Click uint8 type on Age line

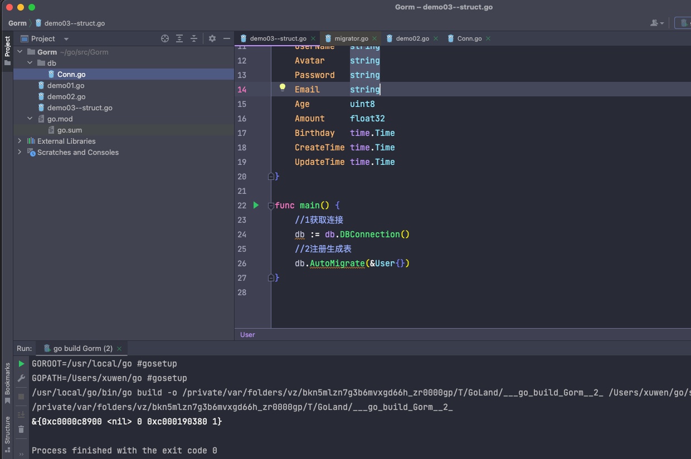pos(362,104)
